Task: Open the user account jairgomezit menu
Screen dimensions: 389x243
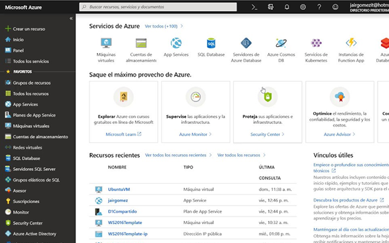Action: (369, 7)
